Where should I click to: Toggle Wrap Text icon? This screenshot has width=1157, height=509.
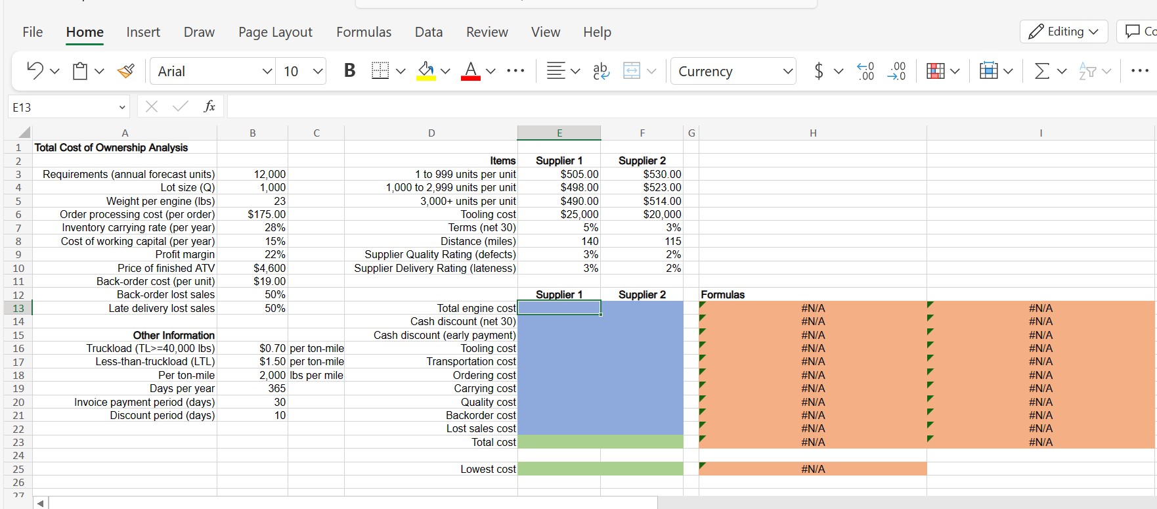[x=600, y=70]
